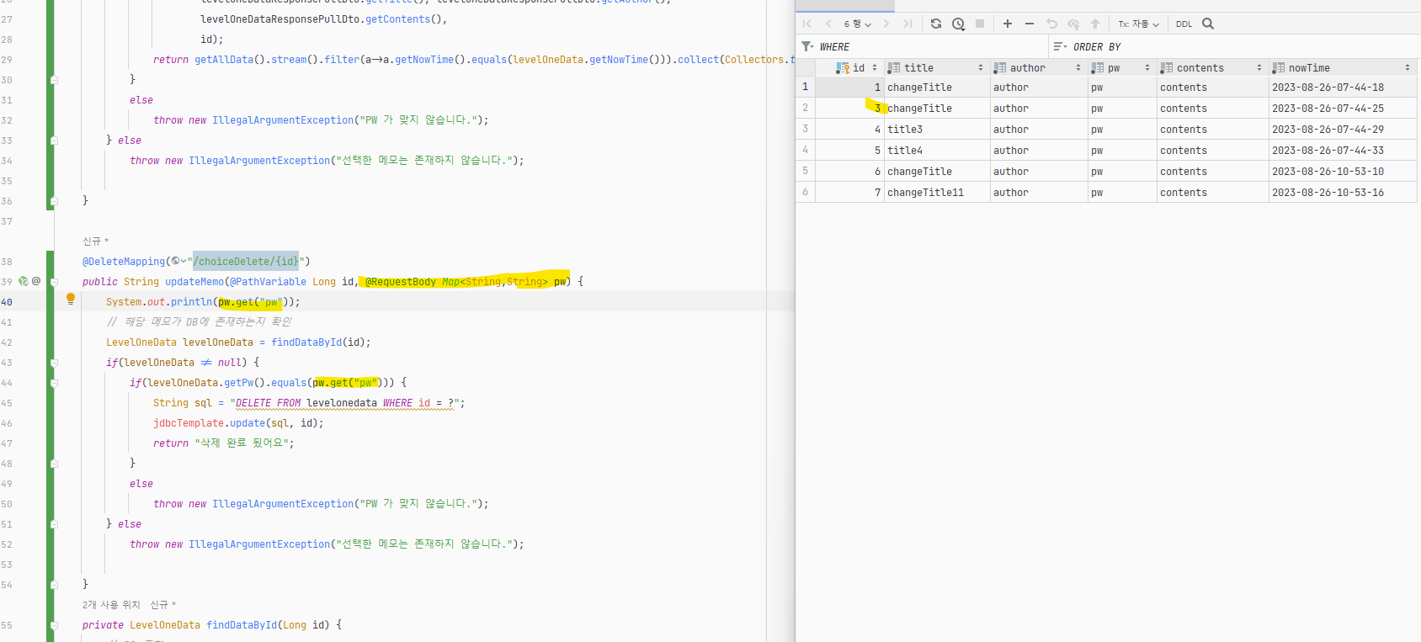The image size is (1421, 642).
Task: Click the nowTime column icon
Action: point(1279,67)
